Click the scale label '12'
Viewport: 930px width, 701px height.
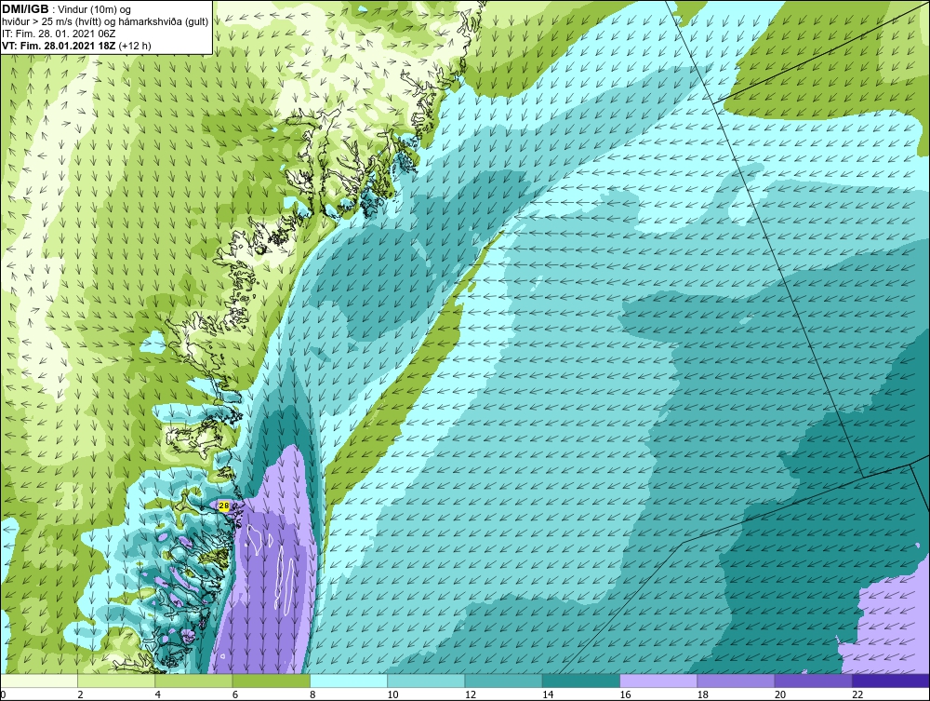coord(471,694)
